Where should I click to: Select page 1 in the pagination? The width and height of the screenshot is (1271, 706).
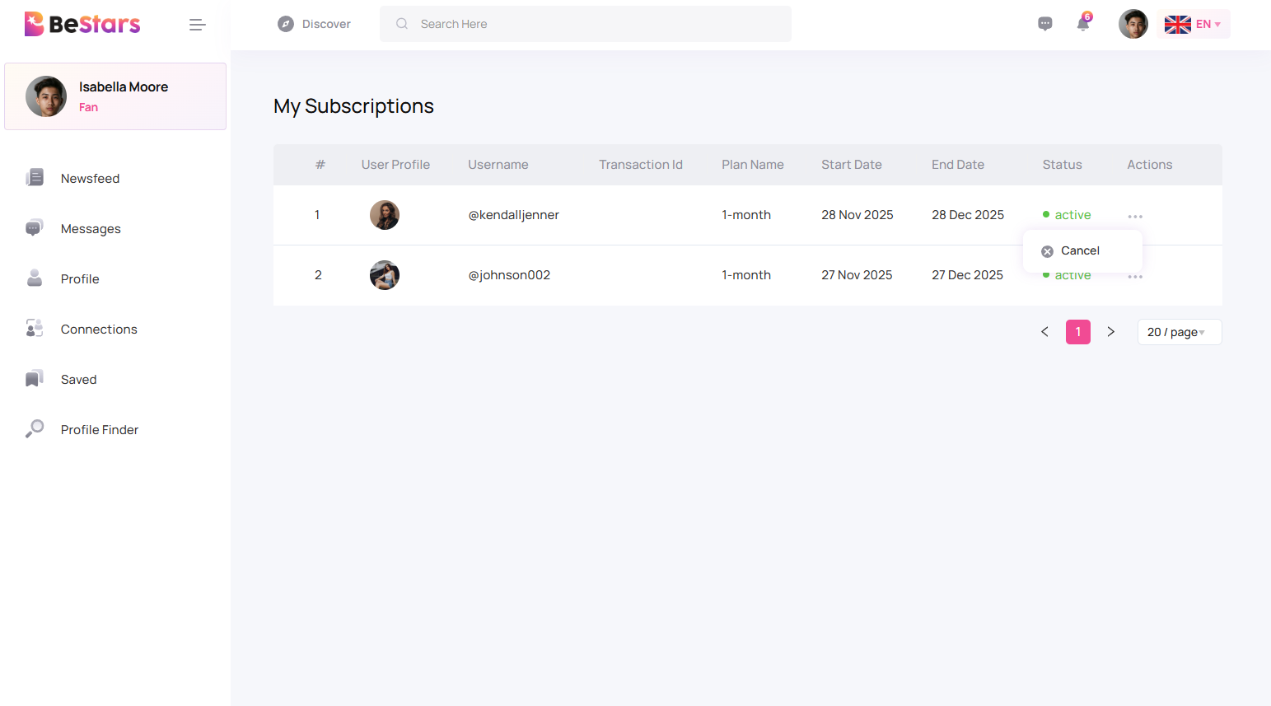pyautogui.click(x=1077, y=331)
